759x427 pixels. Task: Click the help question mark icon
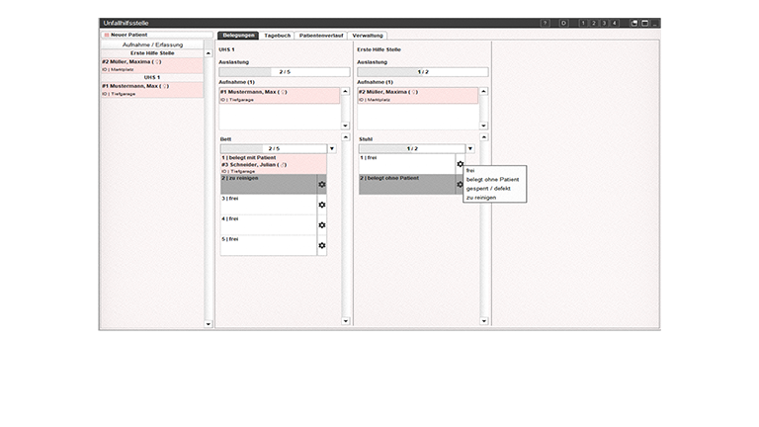[546, 23]
